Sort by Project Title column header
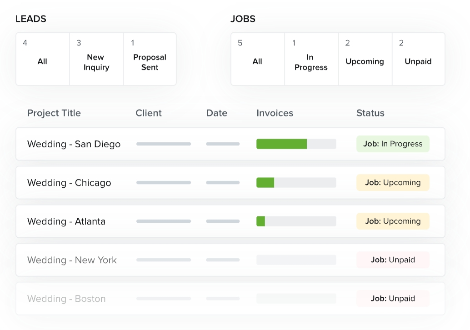 click(54, 113)
